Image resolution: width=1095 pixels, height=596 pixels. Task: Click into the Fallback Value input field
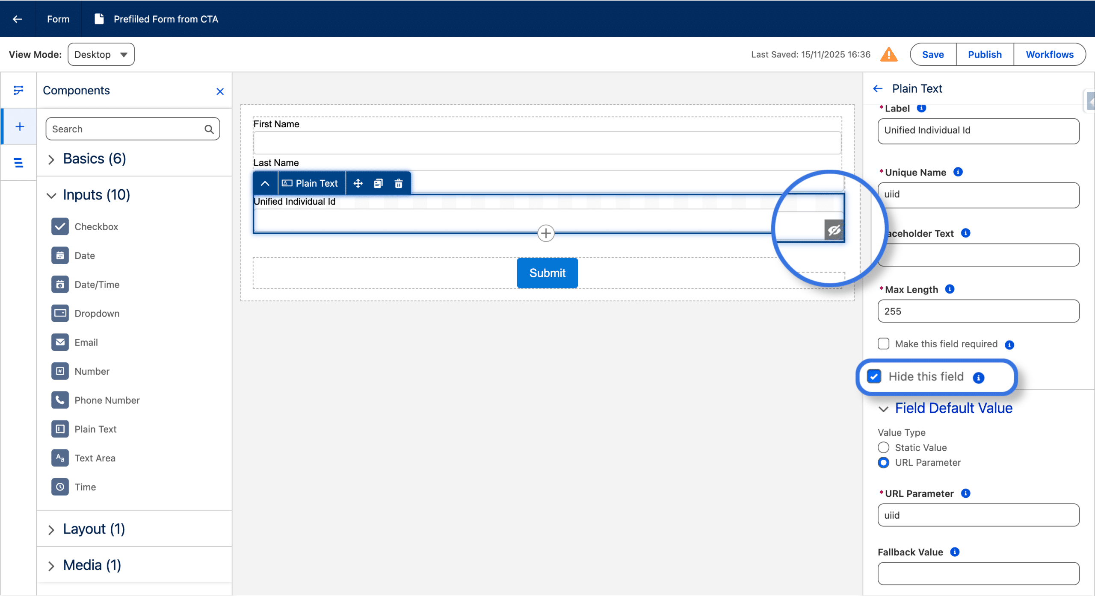(x=978, y=573)
